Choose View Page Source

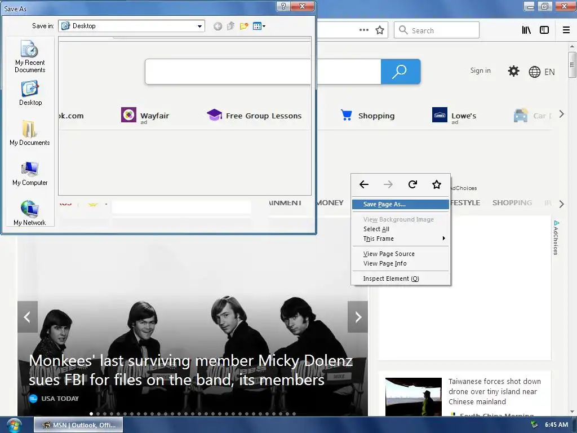coord(401,254)
